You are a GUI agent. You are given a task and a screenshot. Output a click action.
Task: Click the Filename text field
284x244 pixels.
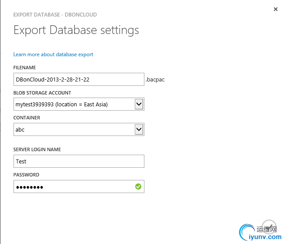[x=79, y=80]
